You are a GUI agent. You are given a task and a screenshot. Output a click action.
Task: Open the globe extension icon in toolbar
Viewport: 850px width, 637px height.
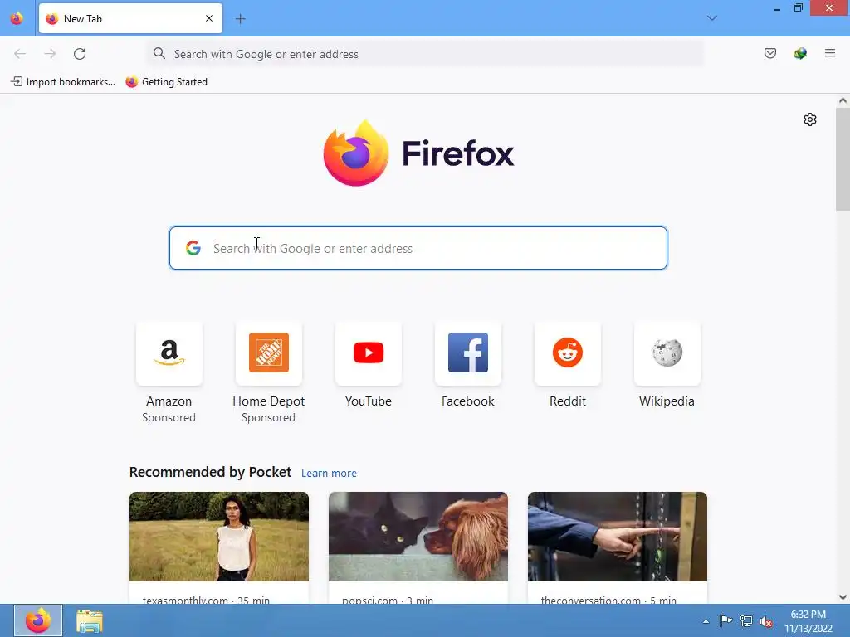click(x=799, y=53)
